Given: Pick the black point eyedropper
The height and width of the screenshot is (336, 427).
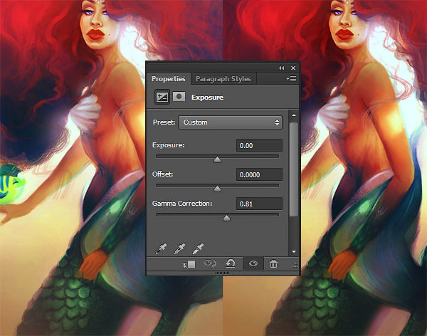Looking at the screenshot, I should click(161, 248).
